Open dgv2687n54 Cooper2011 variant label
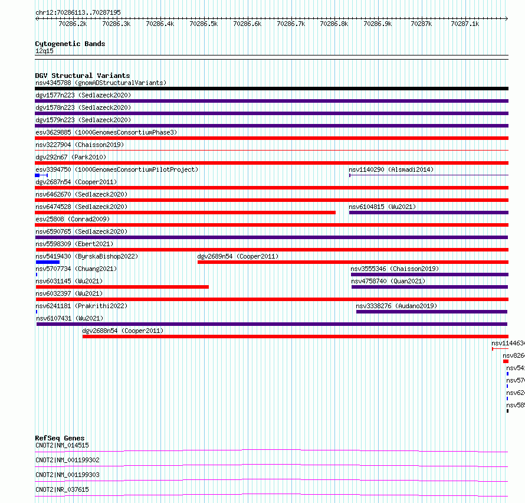Screen dimensions: 525x503 click(x=76, y=182)
